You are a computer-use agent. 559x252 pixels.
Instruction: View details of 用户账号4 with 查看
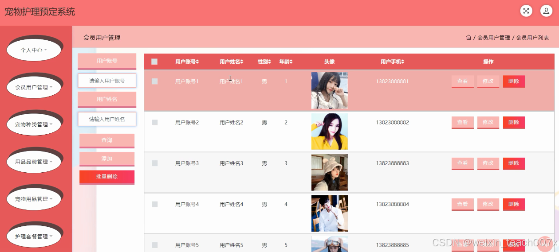click(463, 204)
